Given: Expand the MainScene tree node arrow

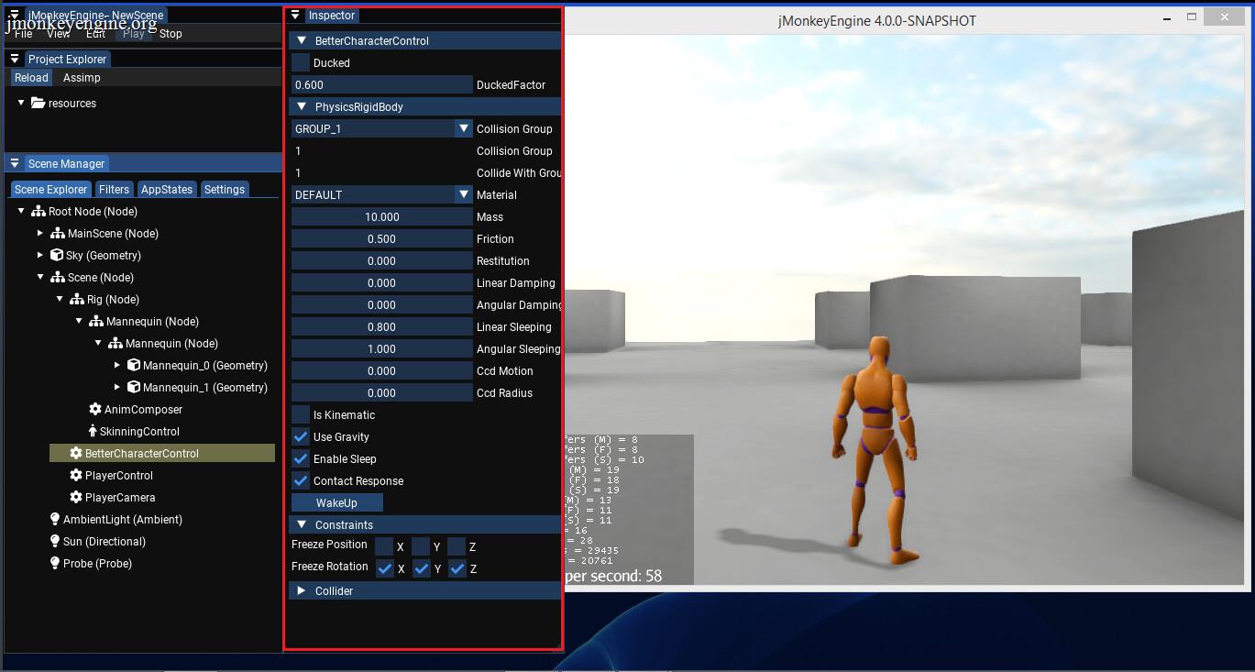Looking at the screenshot, I should coord(40,233).
